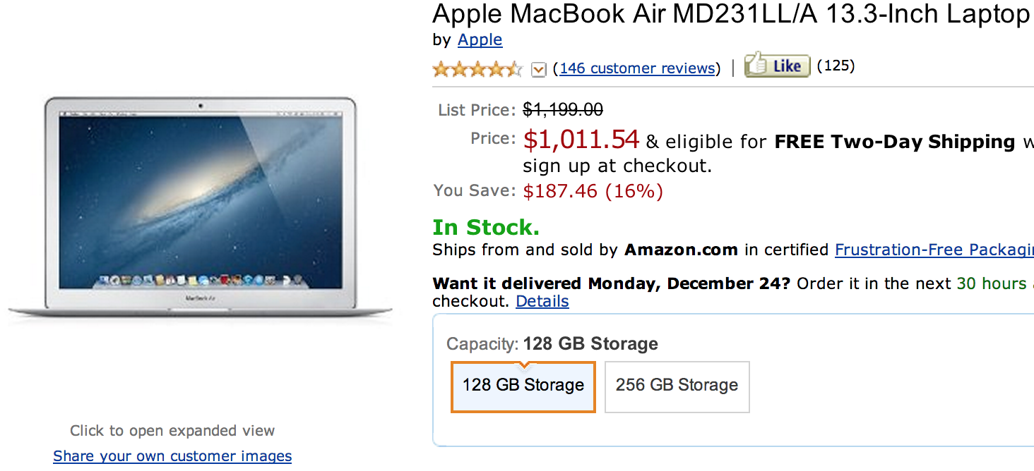
Task: Open the delivery Details link
Action: 542,301
